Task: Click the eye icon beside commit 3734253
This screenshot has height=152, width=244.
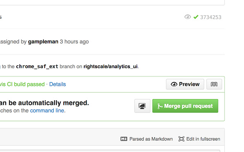Action: 187,17
